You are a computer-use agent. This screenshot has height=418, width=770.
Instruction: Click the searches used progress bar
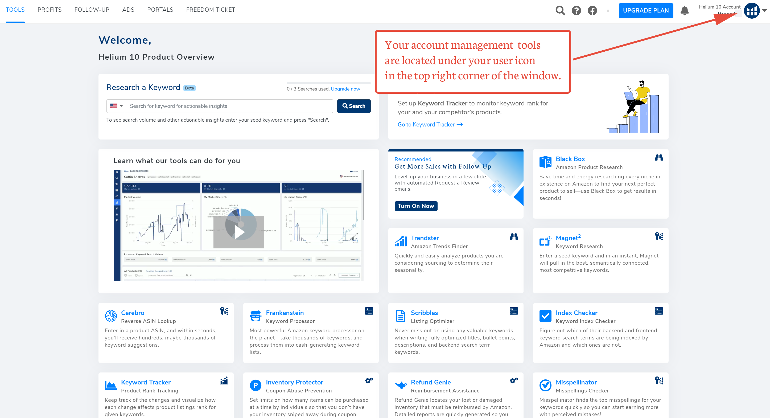pyautogui.click(x=328, y=83)
